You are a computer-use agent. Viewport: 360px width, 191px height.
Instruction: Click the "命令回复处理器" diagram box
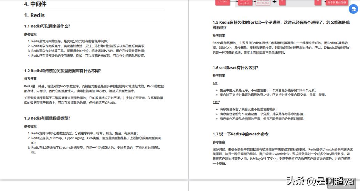[x=337, y=2]
